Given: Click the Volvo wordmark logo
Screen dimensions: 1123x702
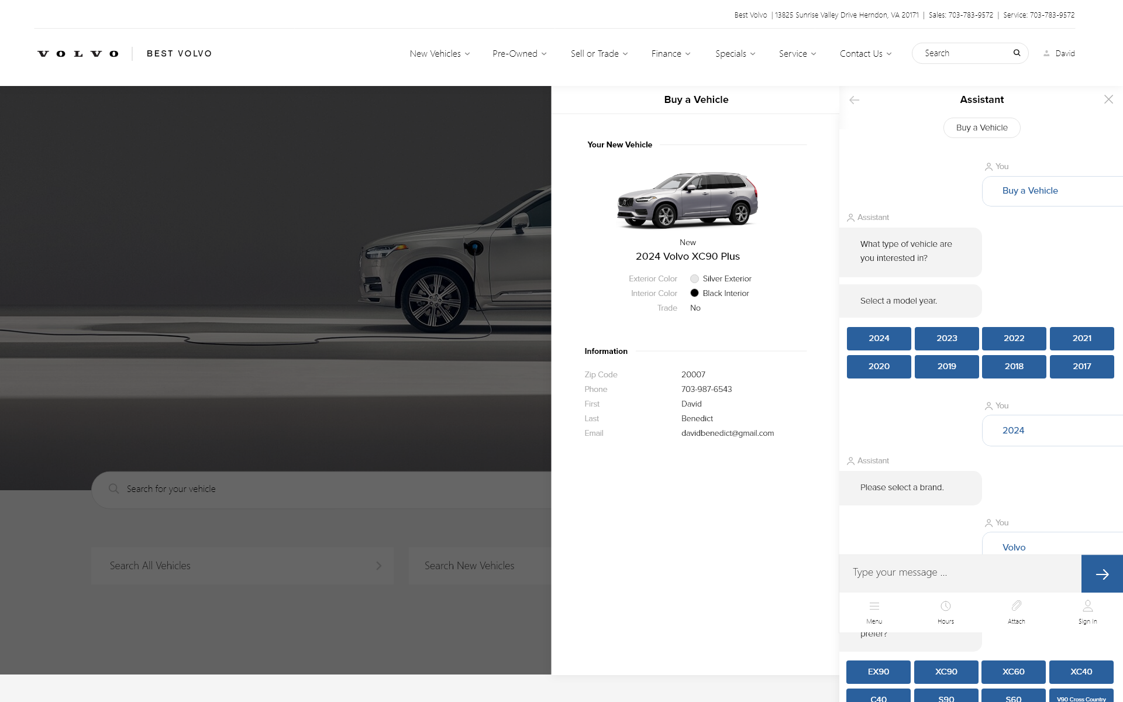Looking at the screenshot, I should (78, 54).
